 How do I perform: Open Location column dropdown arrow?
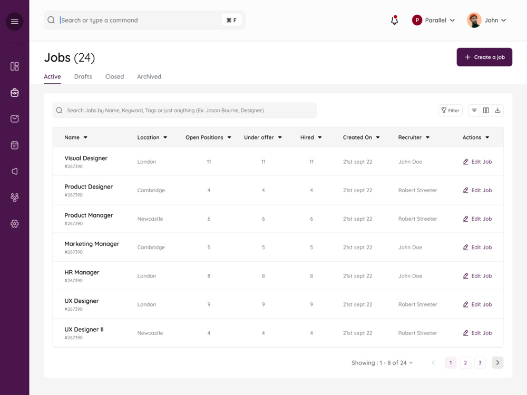(x=165, y=137)
